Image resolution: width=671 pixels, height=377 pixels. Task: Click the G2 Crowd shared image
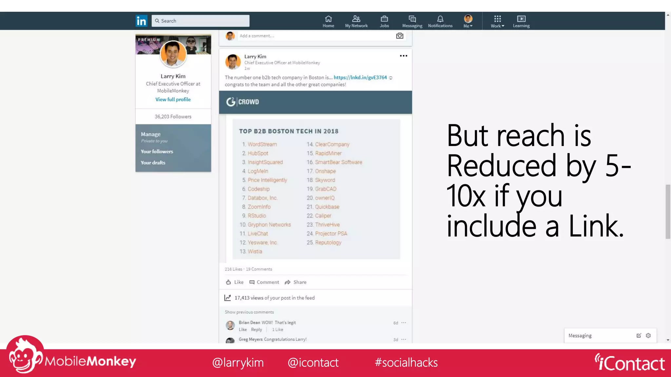tap(315, 177)
